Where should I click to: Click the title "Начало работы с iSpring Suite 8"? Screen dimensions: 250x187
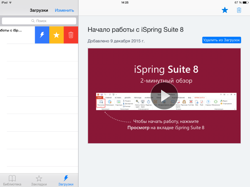[135, 30]
